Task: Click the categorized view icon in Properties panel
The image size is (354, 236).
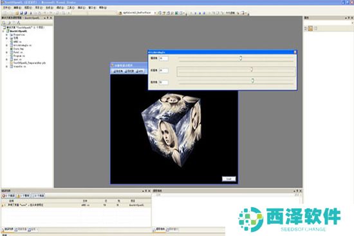Action: [306, 28]
